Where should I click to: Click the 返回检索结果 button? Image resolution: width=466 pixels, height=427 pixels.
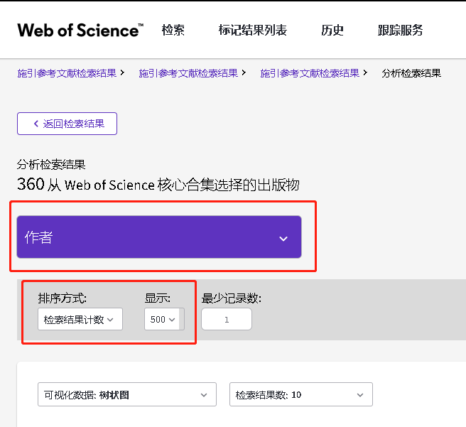pos(67,124)
